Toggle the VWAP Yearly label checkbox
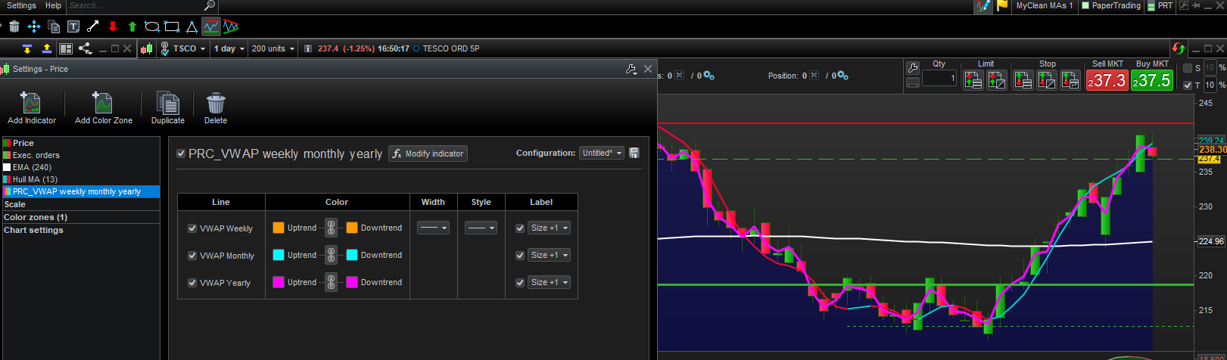The image size is (1227, 360). (520, 282)
